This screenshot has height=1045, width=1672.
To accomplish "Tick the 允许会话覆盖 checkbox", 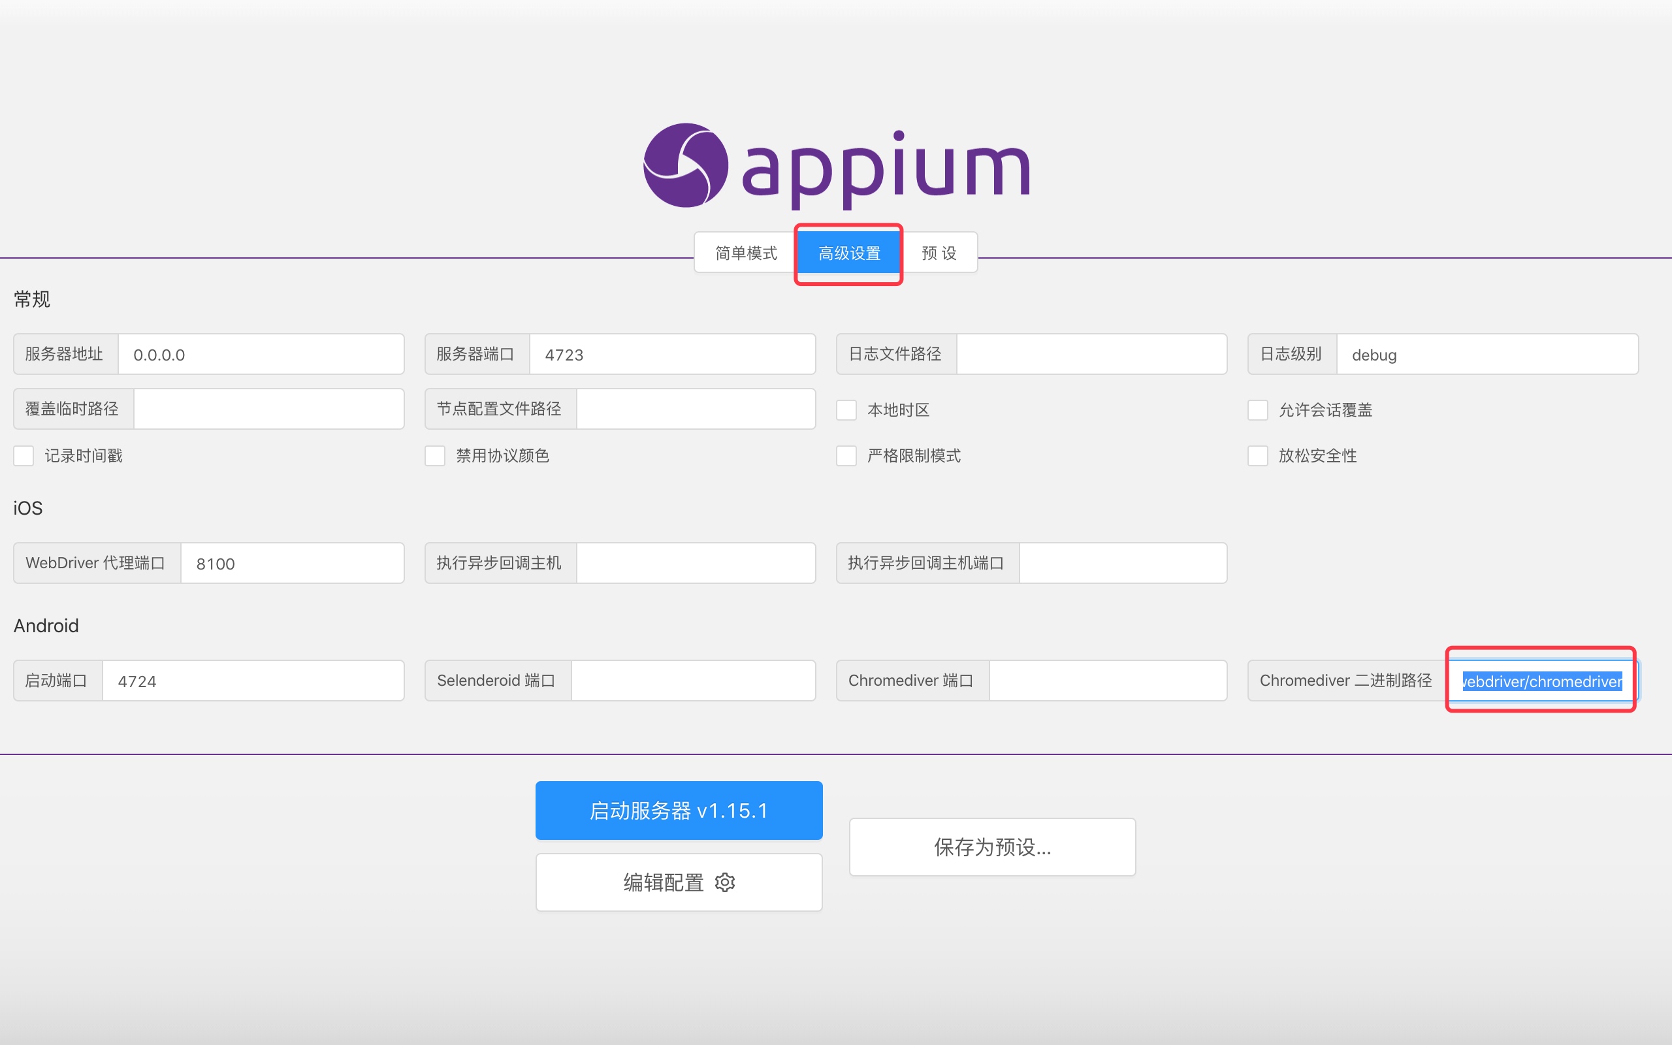I will pyautogui.click(x=1257, y=410).
